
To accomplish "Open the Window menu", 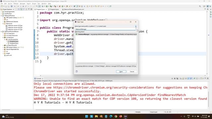I will click(44, 4).
